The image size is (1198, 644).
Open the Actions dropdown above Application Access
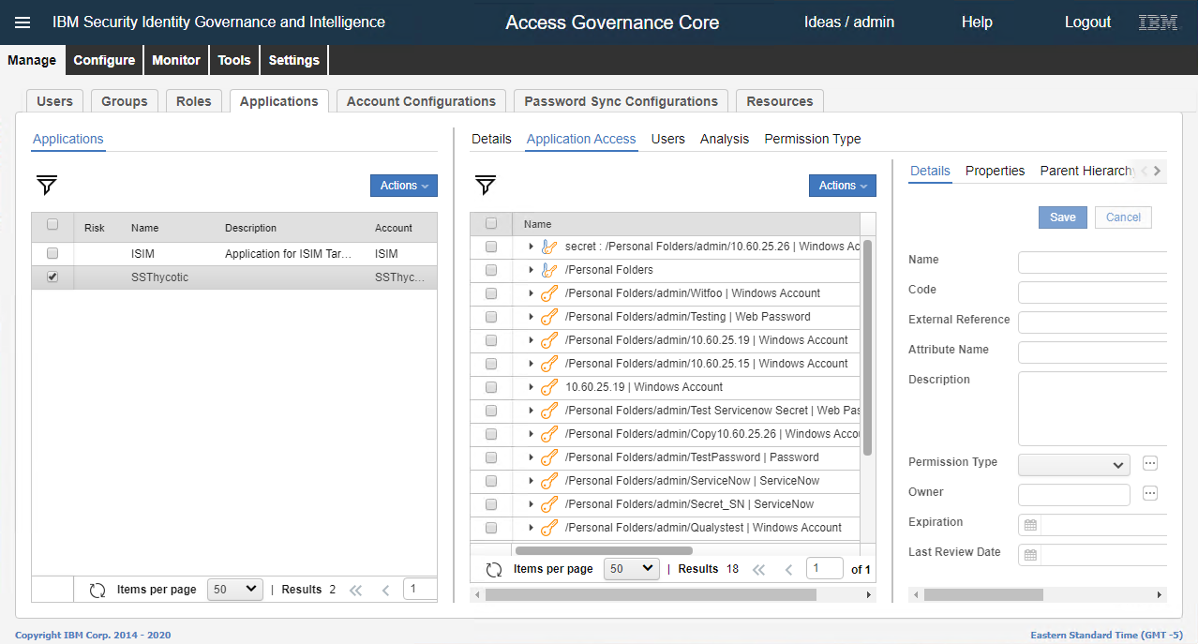pyautogui.click(x=842, y=186)
